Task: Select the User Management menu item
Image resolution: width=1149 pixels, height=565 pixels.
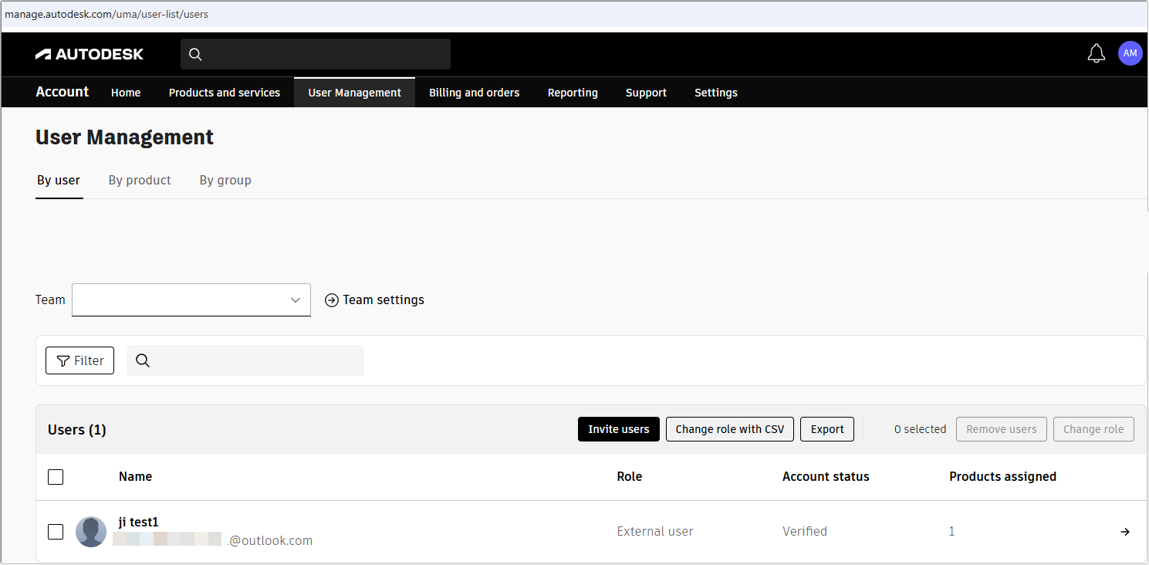Action: click(x=355, y=93)
